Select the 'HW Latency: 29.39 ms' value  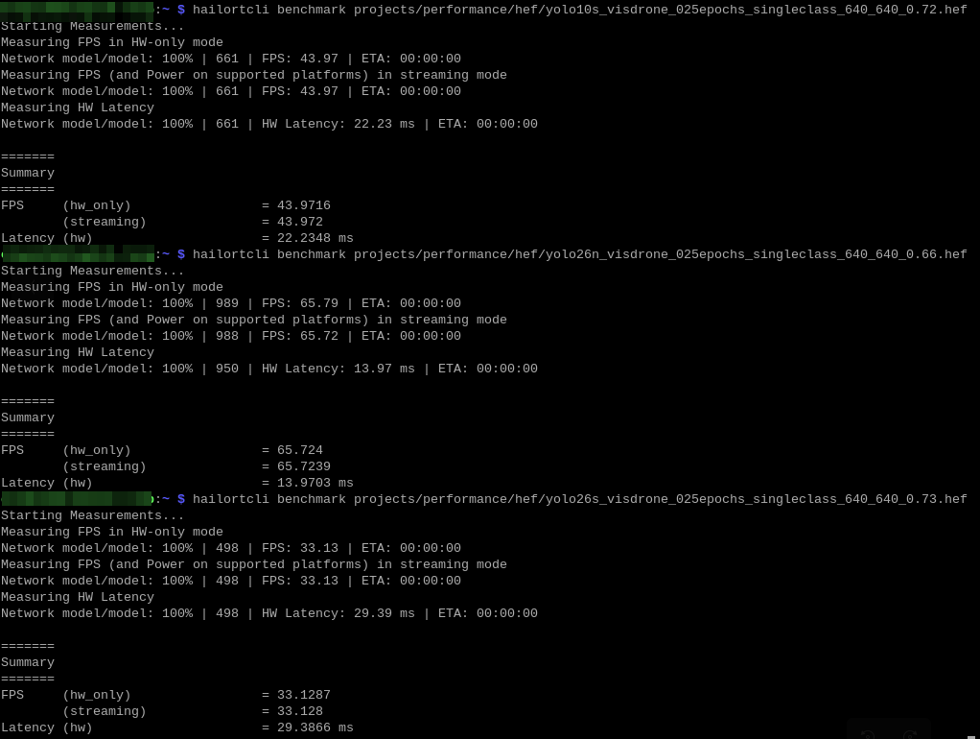coord(338,612)
